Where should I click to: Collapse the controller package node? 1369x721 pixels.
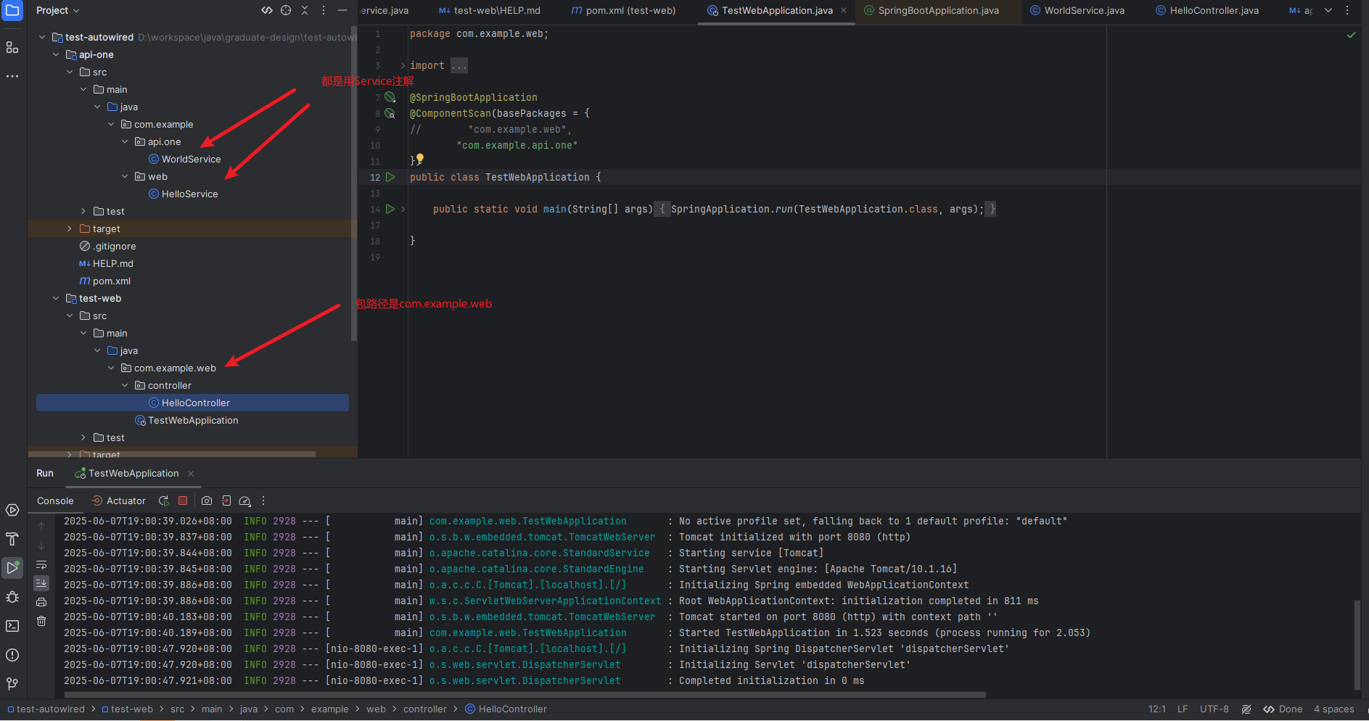tap(125, 385)
